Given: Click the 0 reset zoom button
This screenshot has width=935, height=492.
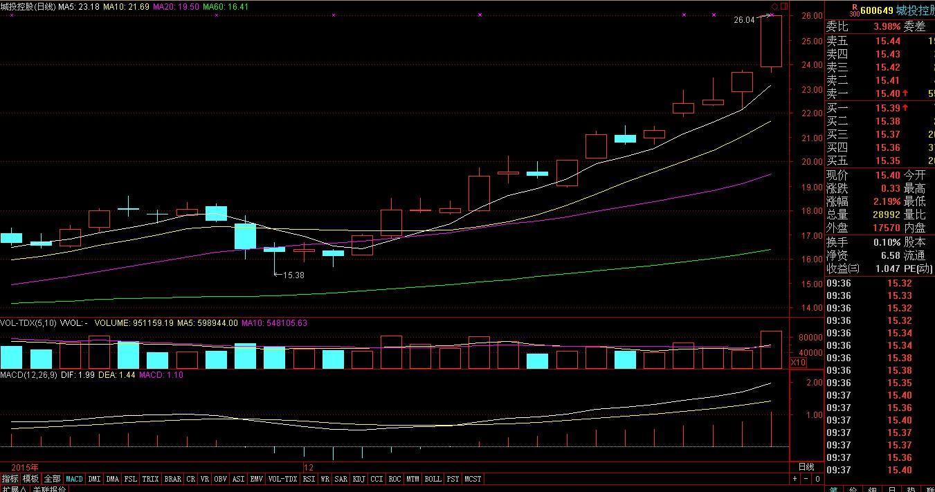Looking at the screenshot, I should coord(817,479).
